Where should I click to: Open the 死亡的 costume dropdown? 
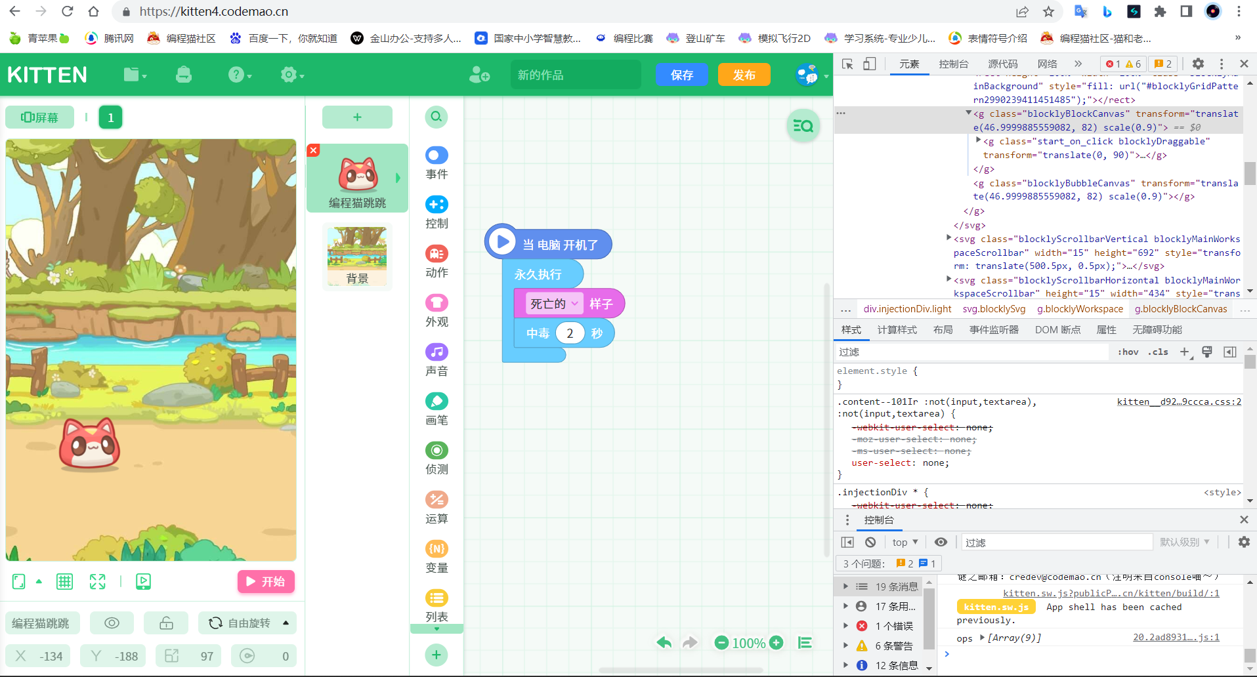pyautogui.click(x=555, y=304)
